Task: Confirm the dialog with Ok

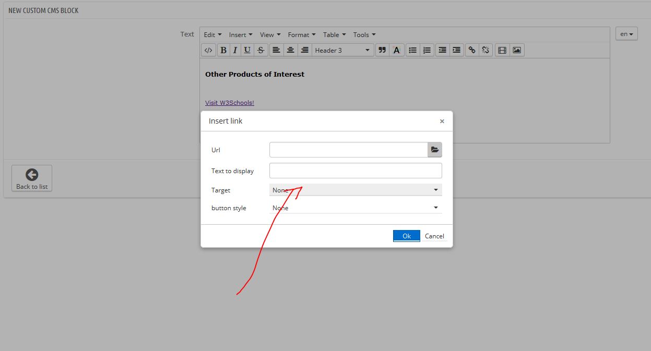Action: (x=407, y=236)
